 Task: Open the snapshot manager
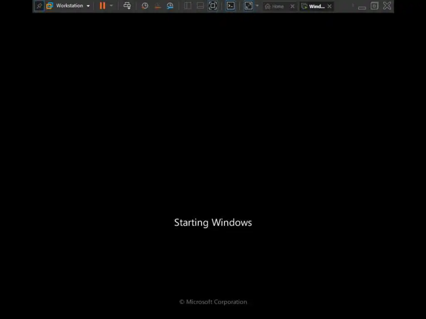click(170, 6)
